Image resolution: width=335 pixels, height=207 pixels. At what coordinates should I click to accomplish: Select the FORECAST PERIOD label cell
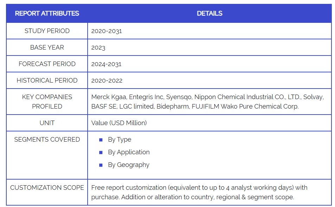click(x=47, y=64)
